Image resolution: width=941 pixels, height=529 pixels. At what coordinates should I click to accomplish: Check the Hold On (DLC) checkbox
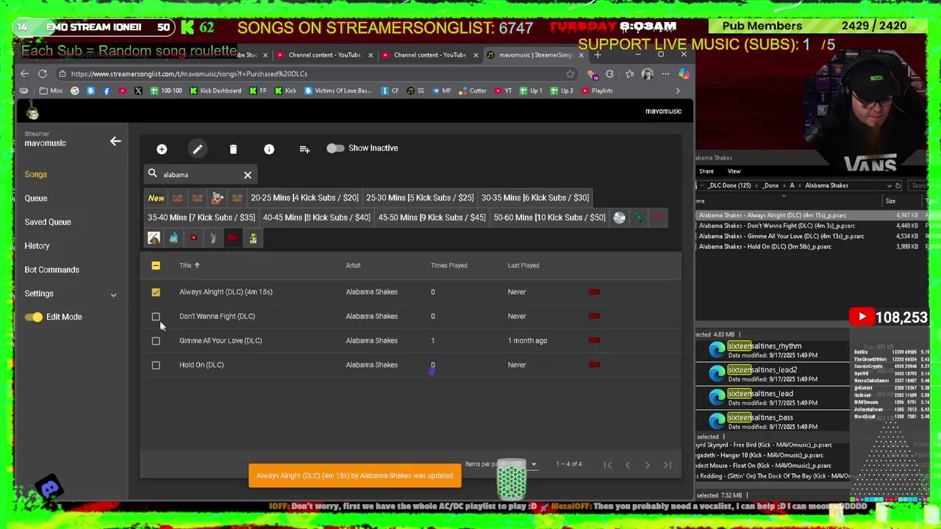click(x=156, y=364)
